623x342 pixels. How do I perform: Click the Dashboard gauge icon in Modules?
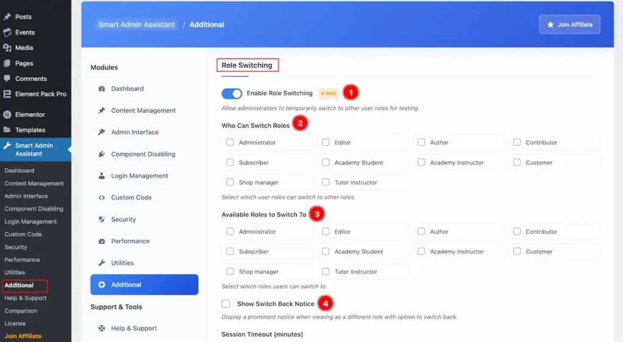102,89
